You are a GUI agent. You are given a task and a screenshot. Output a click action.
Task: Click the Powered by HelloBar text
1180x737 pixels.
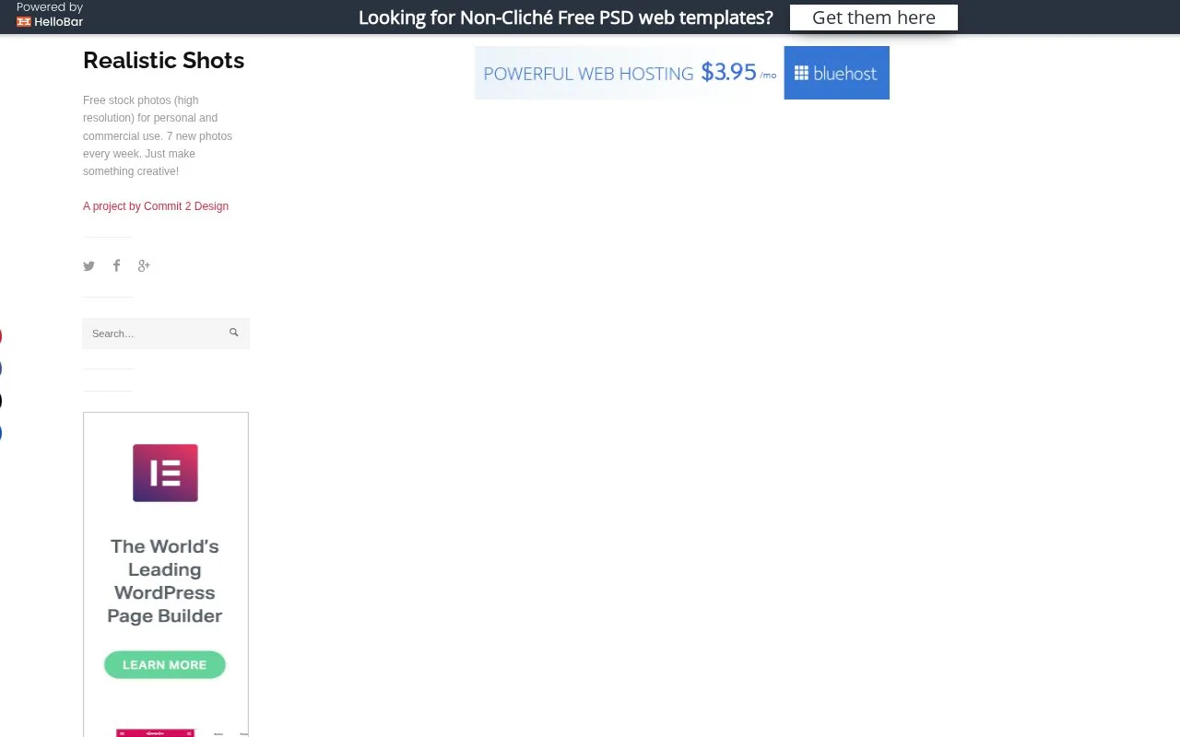[x=50, y=14]
